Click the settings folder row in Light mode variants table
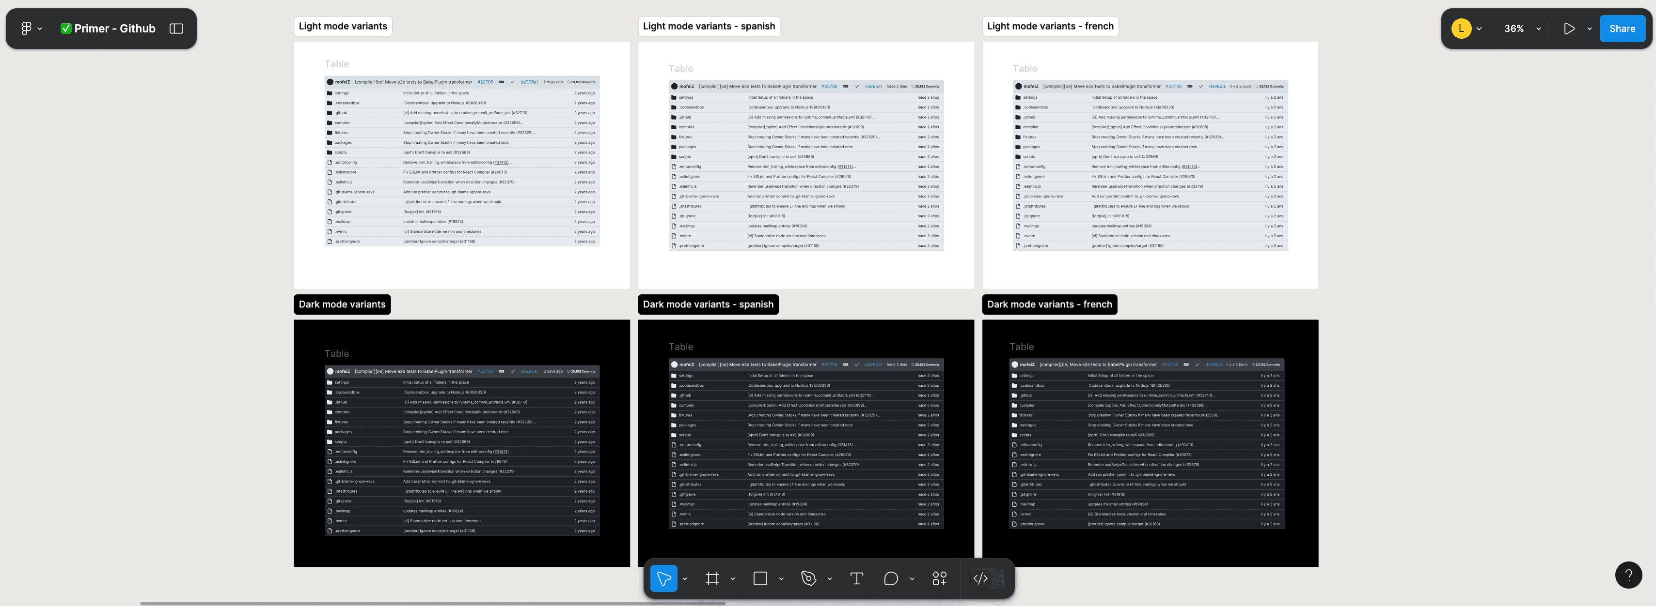Viewport: 1656px width, 606px height. point(462,93)
